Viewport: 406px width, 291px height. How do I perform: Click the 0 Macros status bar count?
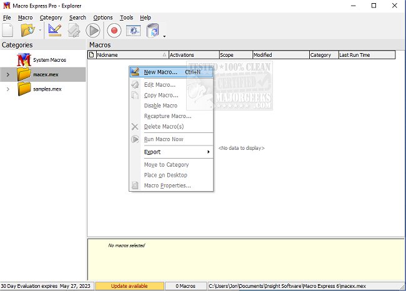click(x=186, y=286)
